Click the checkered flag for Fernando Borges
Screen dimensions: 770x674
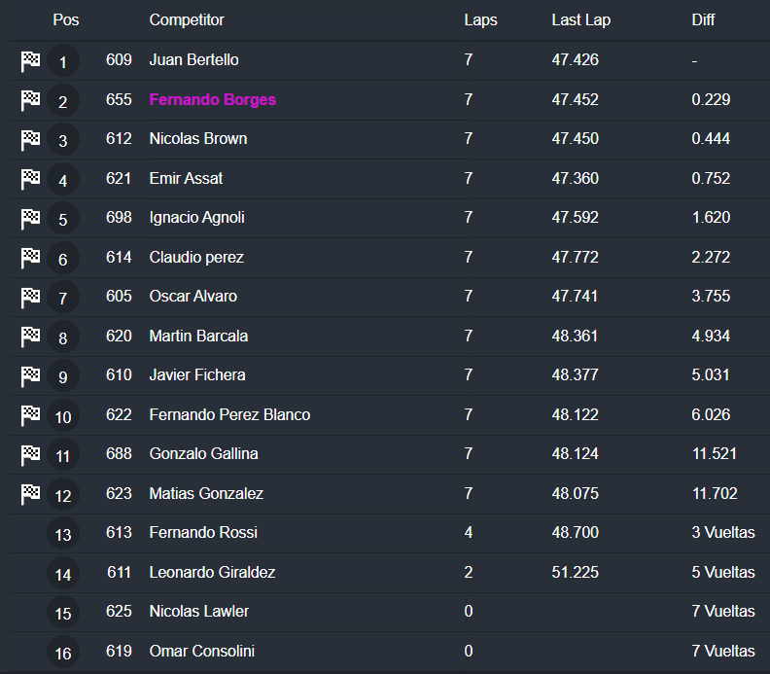[x=30, y=100]
